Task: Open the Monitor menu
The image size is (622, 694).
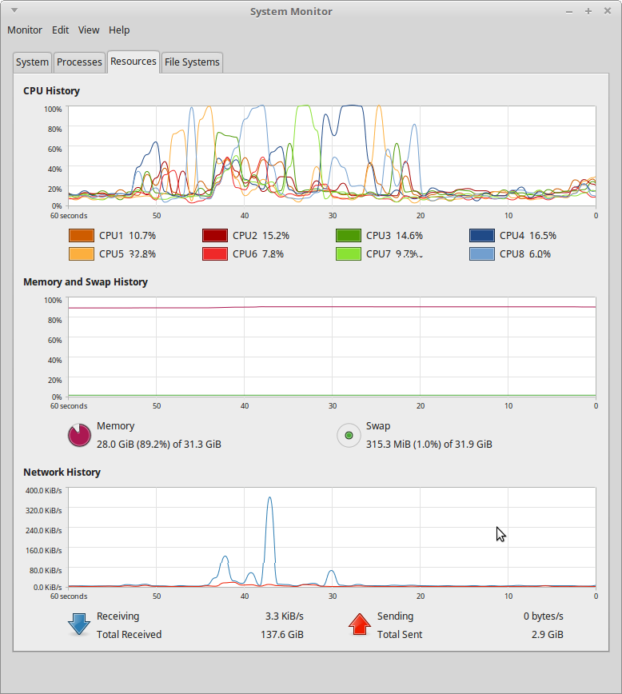Action: click(25, 30)
